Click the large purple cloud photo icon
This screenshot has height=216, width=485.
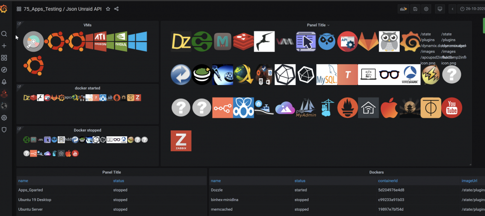[x=285, y=108]
